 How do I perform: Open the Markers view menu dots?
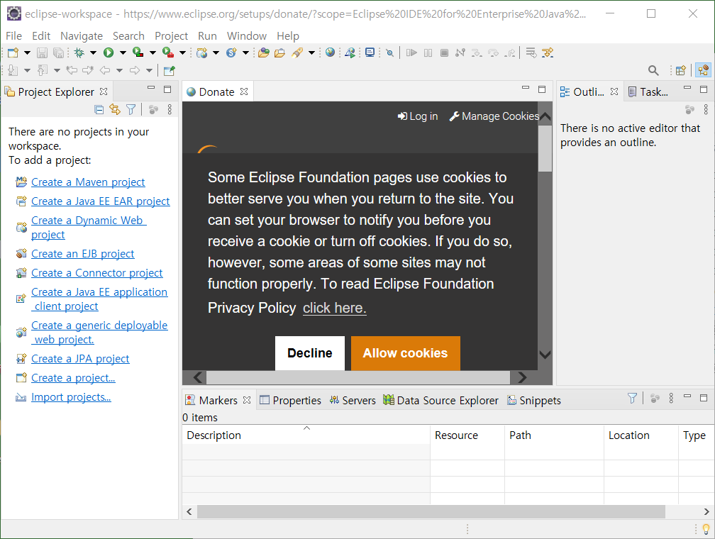[x=671, y=398]
